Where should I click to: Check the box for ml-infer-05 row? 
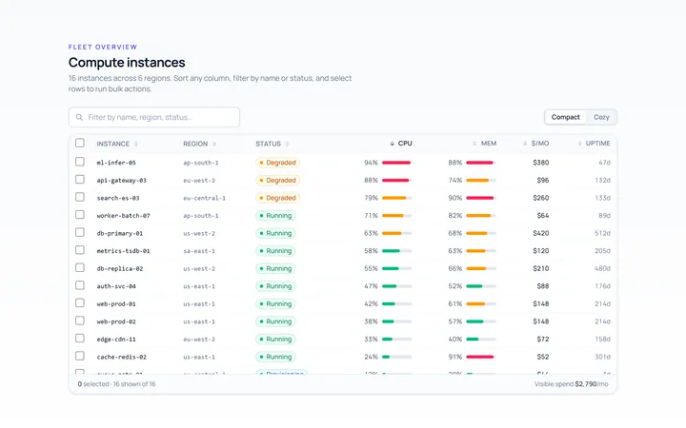(80, 162)
